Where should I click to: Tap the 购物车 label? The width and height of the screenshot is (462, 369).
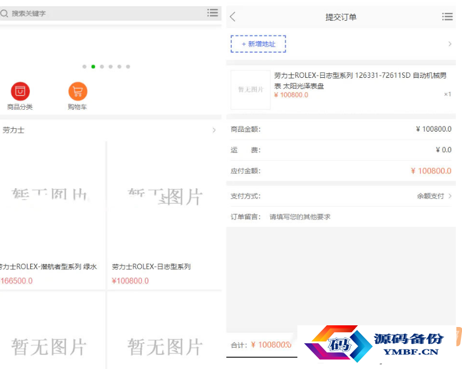point(77,107)
